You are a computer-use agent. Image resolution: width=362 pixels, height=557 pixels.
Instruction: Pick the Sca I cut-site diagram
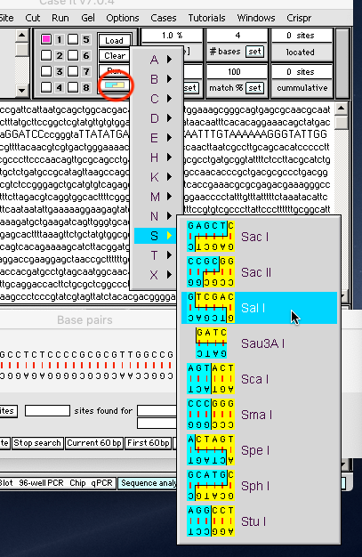click(211, 379)
